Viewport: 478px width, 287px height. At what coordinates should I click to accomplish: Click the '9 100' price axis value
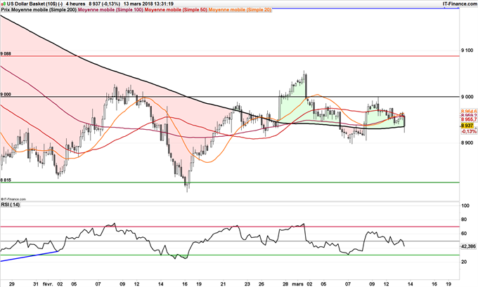[x=467, y=51]
